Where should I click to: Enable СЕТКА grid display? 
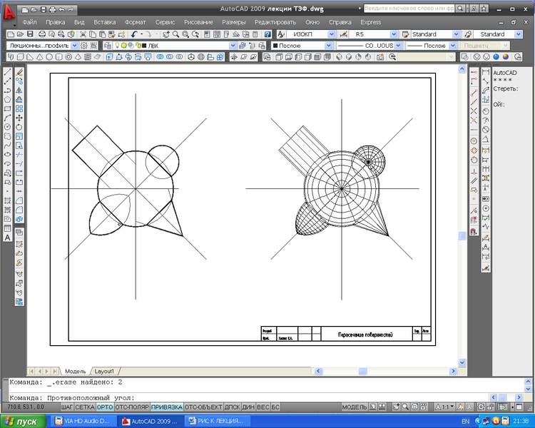coord(86,407)
